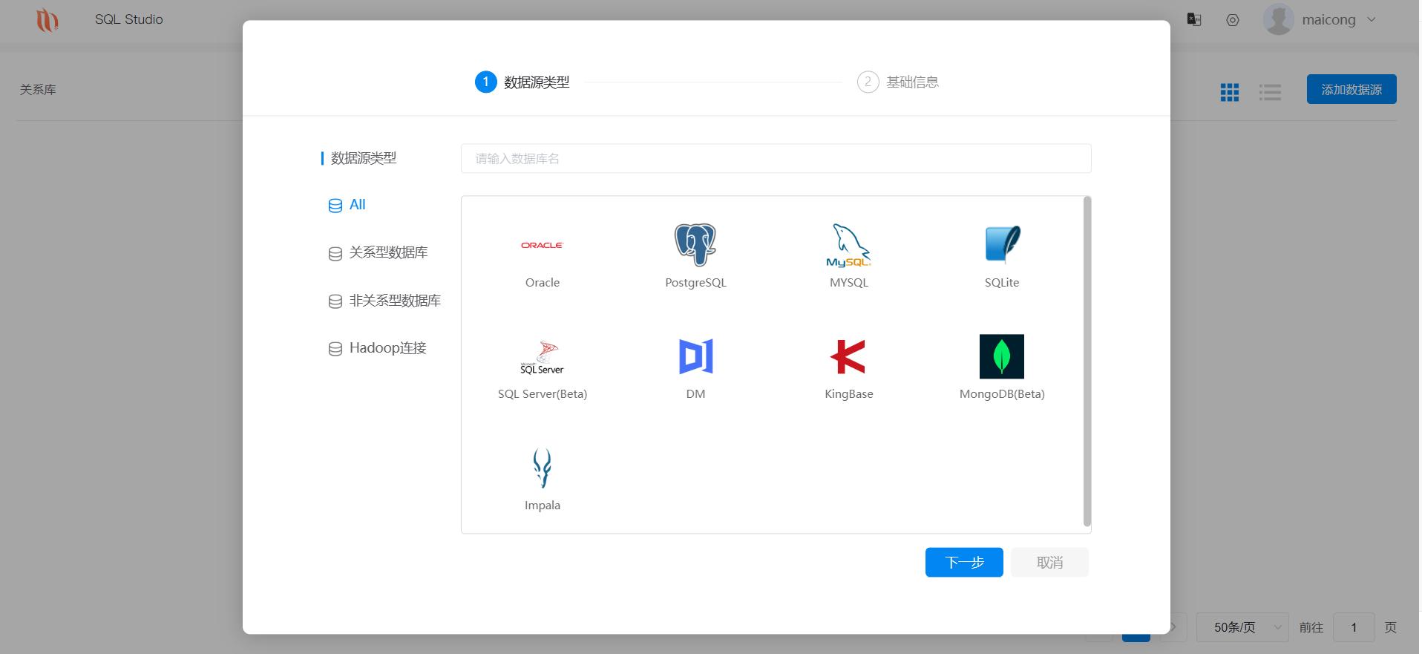1422x654 pixels.
Task: Click the 下一步 next button
Action: pos(964,563)
